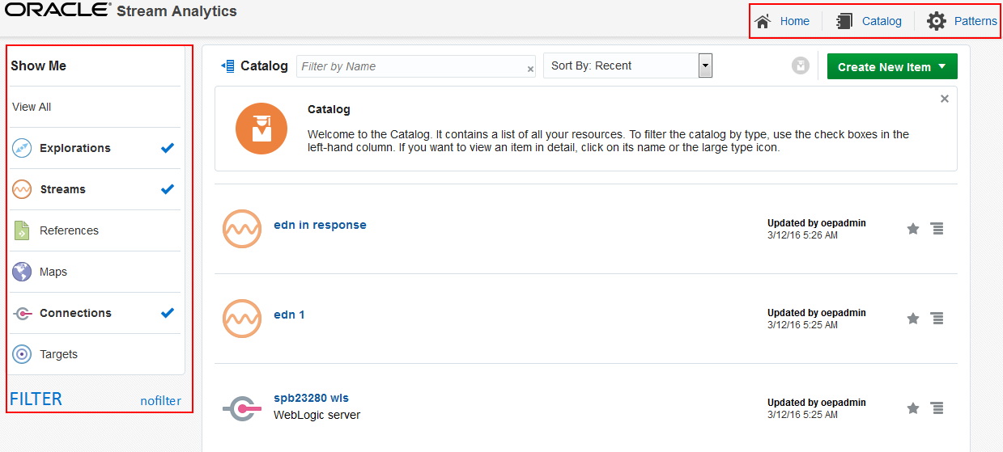Screen dimensions: 1003x452
Task: Click the Catalog book icon in header
Action: click(x=844, y=21)
